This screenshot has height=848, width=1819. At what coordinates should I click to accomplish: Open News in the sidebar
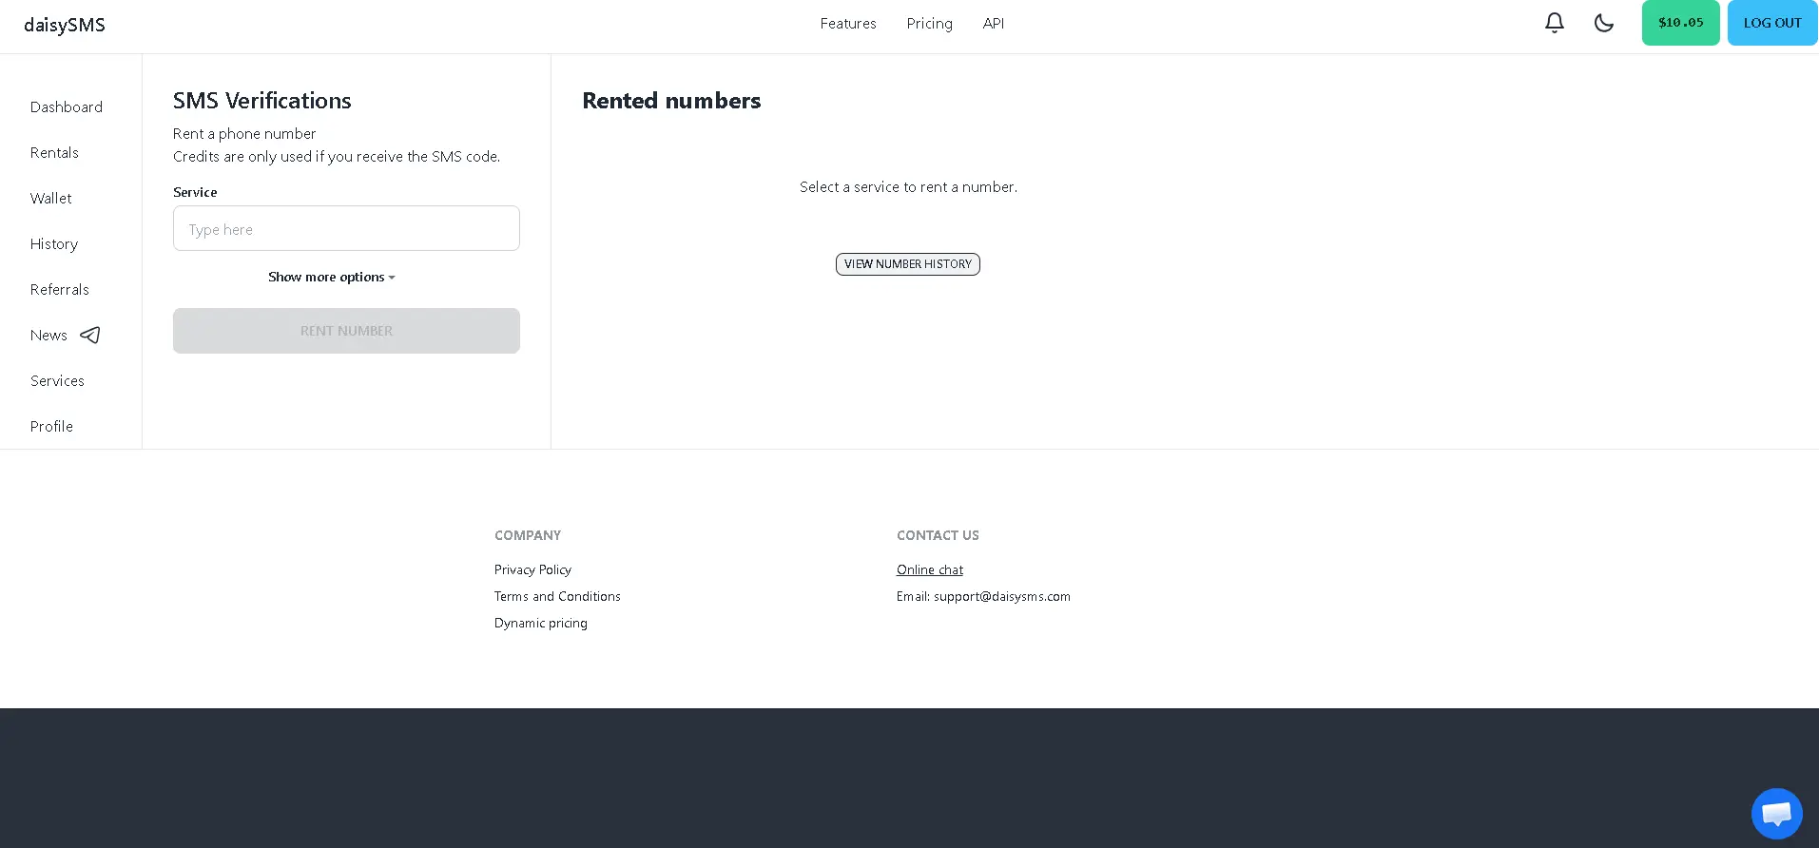coord(48,335)
